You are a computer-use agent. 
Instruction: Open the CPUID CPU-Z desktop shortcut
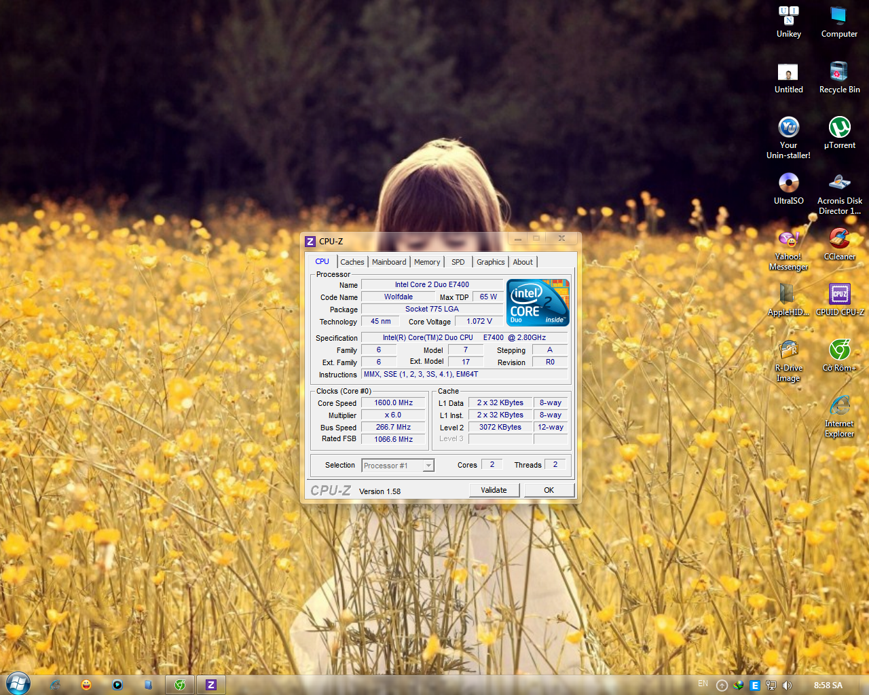coord(839,300)
